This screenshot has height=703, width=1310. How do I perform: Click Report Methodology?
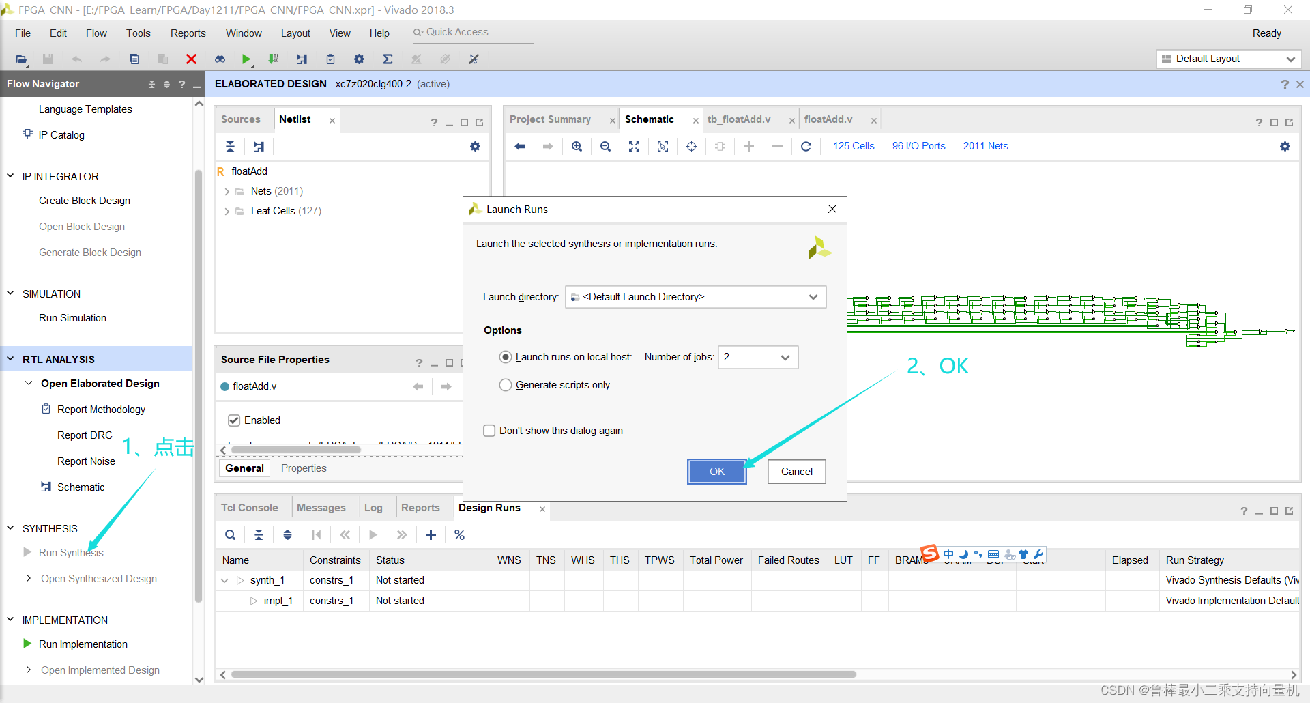[101, 410]
